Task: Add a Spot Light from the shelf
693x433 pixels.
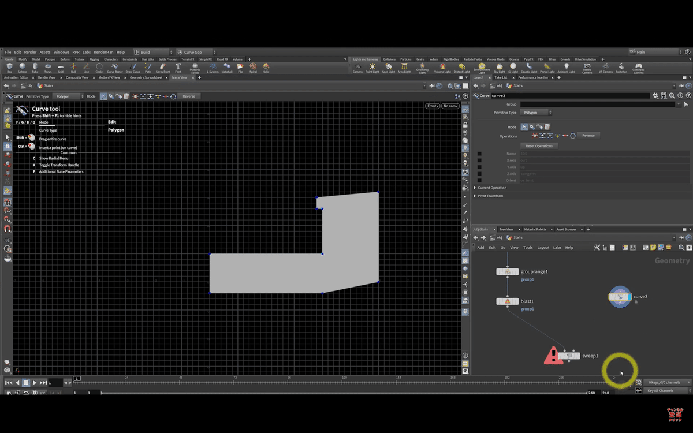Action: [388, 68]
